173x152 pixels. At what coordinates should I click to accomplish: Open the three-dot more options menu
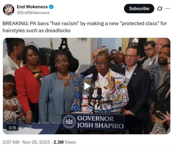tap(168, 9)
